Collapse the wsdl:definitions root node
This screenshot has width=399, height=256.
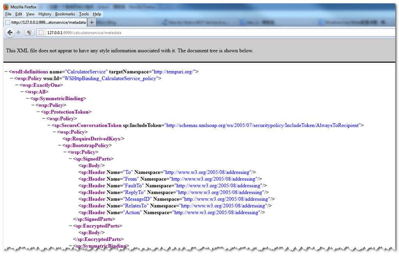click(6, 72)
